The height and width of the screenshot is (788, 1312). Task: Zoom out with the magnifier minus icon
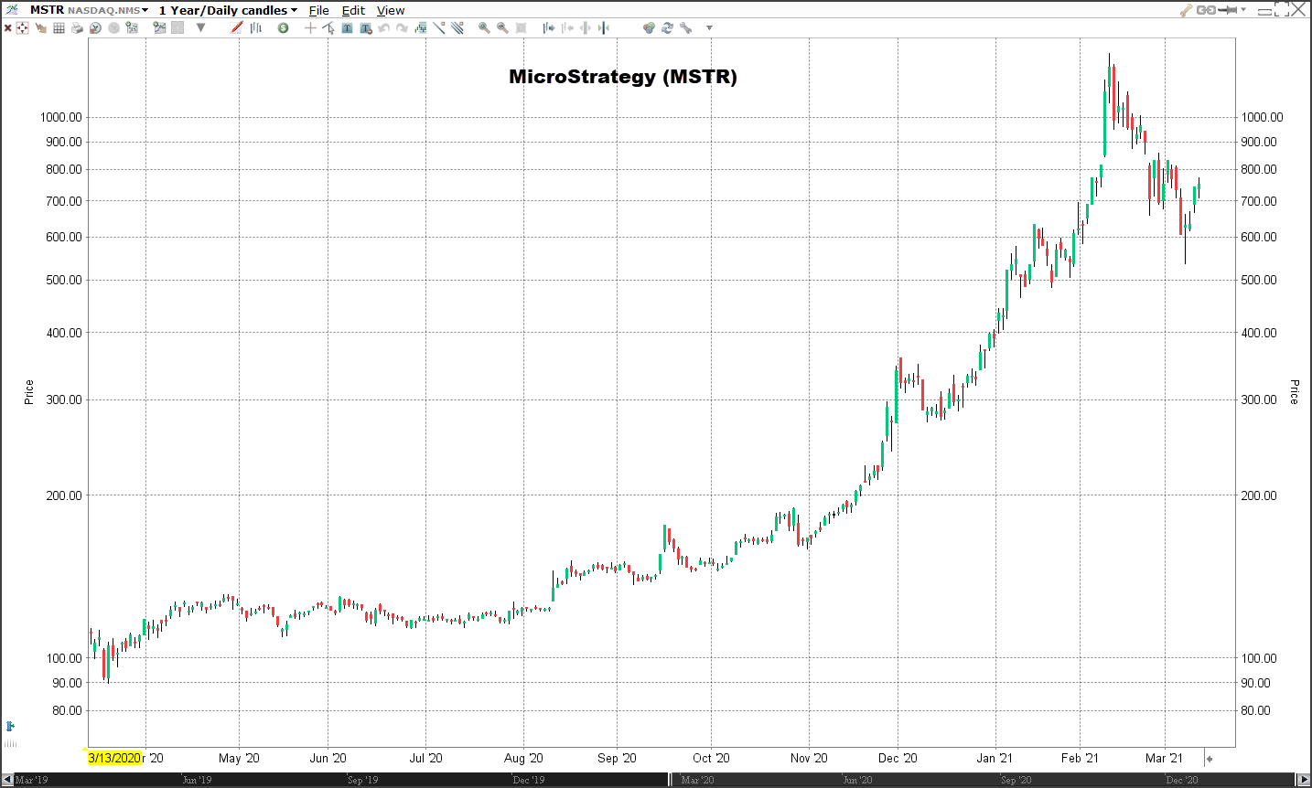pos(502,27)
